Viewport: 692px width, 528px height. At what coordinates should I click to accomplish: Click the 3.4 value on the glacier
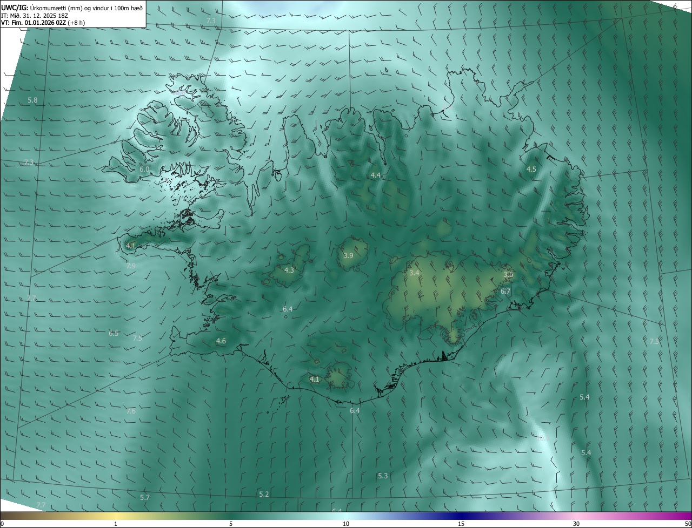[414, 274]
